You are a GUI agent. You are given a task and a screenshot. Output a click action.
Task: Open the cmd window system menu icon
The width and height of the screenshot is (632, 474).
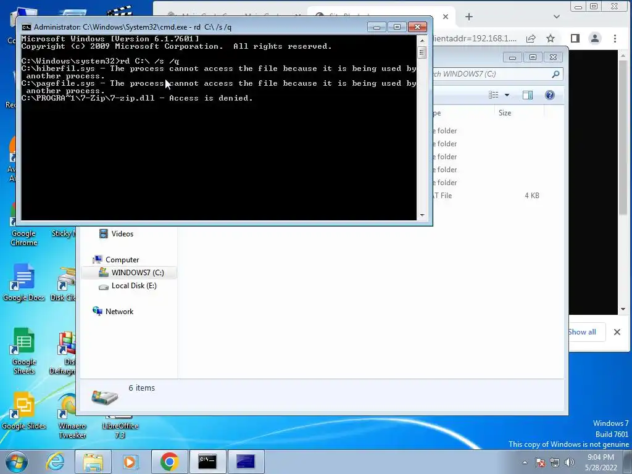pyautogui.click(x=27, y=27)
